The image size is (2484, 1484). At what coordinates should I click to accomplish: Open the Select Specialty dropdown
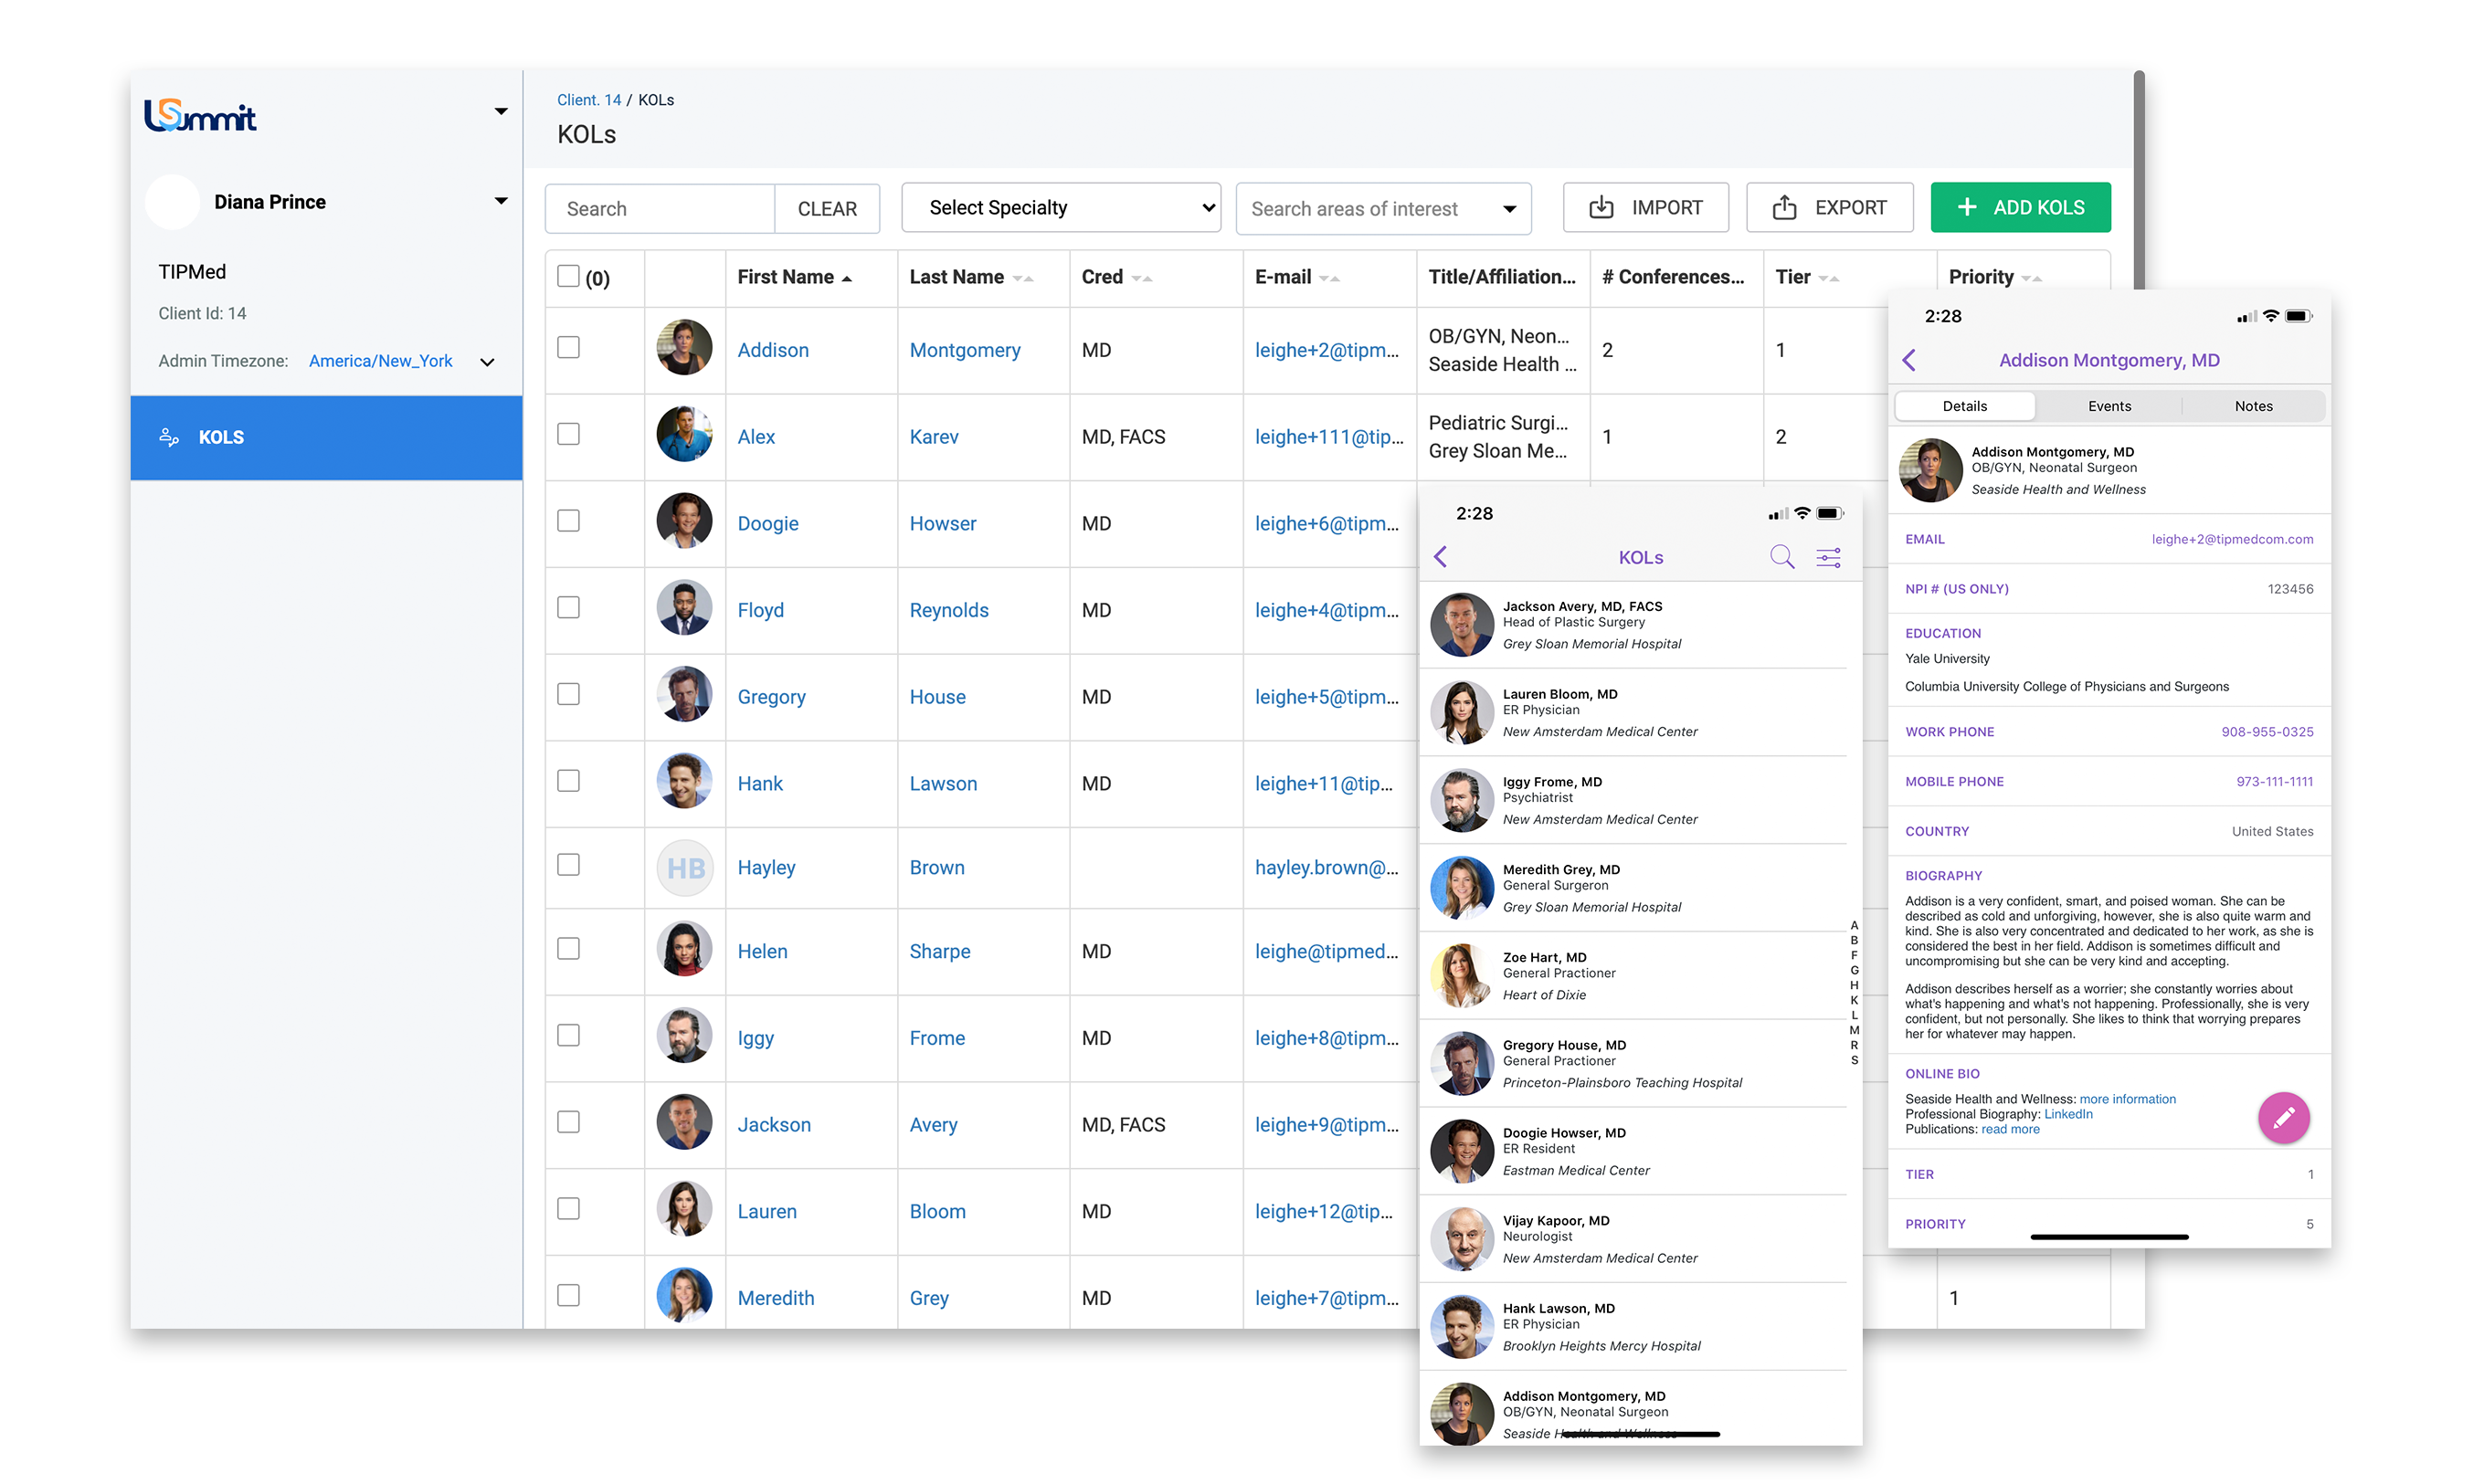pyautogui.click(x=1061, y=208)
